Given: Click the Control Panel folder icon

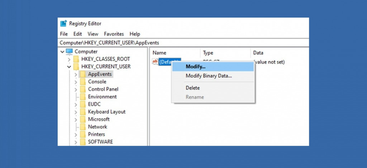Looking at the screenshot, I should 83,89.
